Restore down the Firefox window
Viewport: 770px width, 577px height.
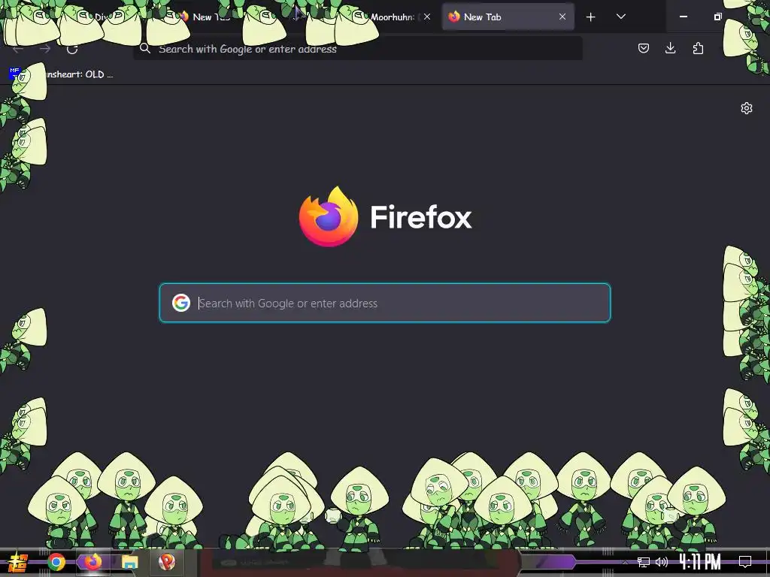pyautogui.click(x=717, y=17)
